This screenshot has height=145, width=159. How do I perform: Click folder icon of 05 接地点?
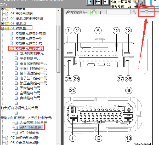[7, 24]
